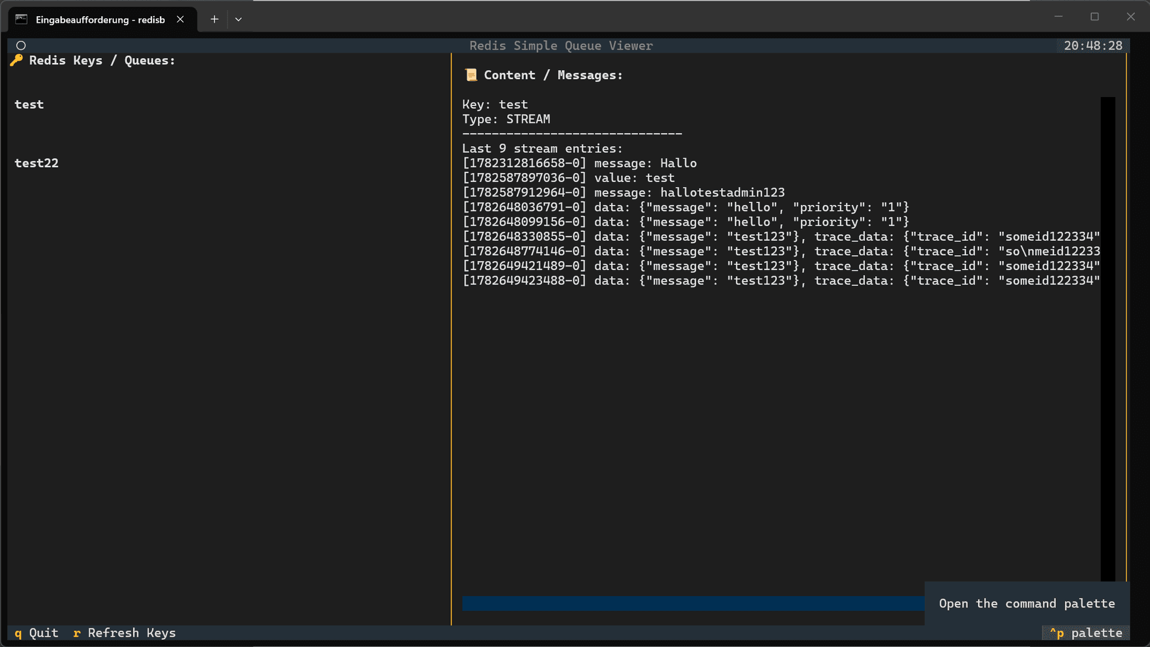Click the terminal icon in the window tab

pos(22,19)
